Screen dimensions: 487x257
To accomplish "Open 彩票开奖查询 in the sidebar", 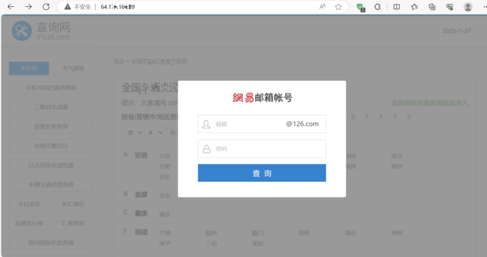I will click(x=51, y=126).
